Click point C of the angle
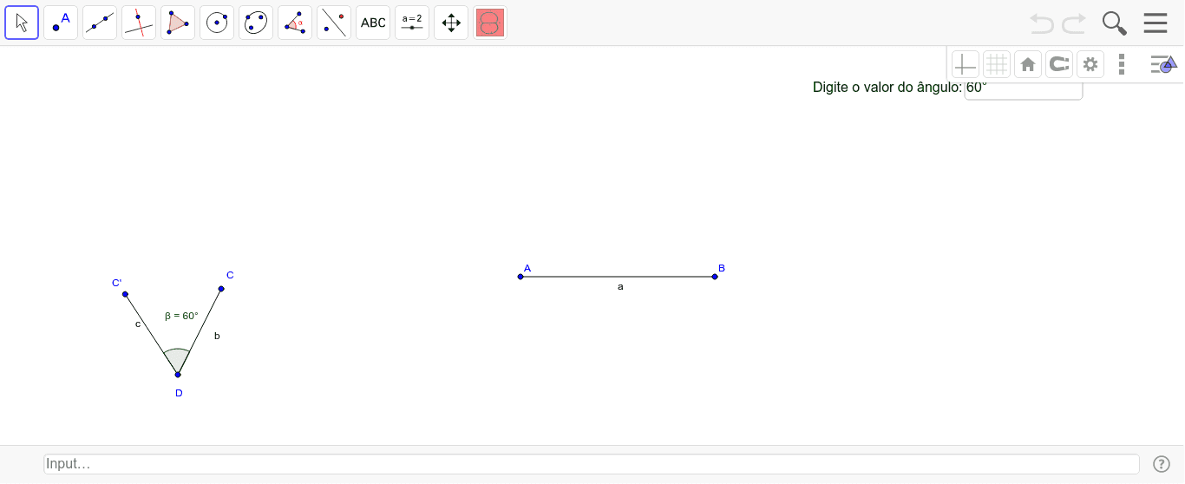Image resolution: width=1185 pixels, height=484 pixels. point(221,289)
